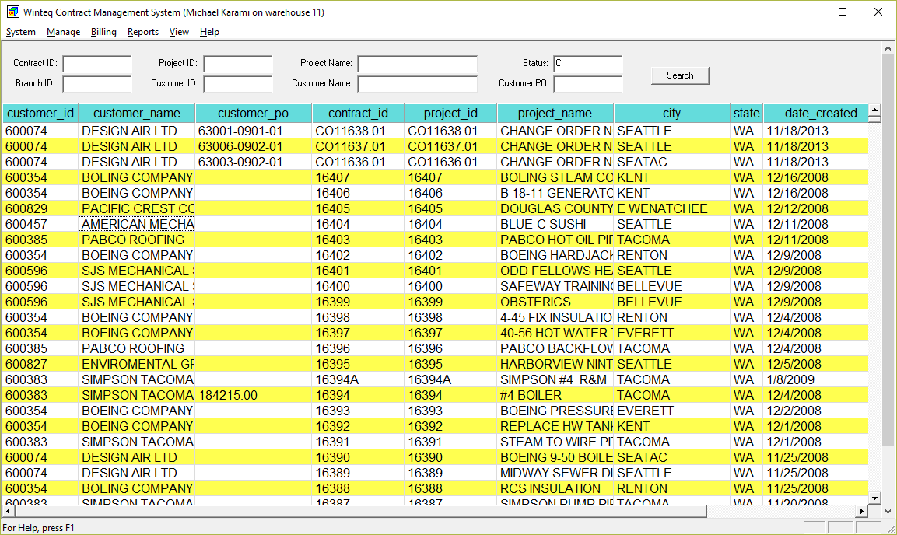Select the PACIFIC CREST customer name cell
Image resolution: width=897 pixels, height=535 pixels.
pos(137,208)
